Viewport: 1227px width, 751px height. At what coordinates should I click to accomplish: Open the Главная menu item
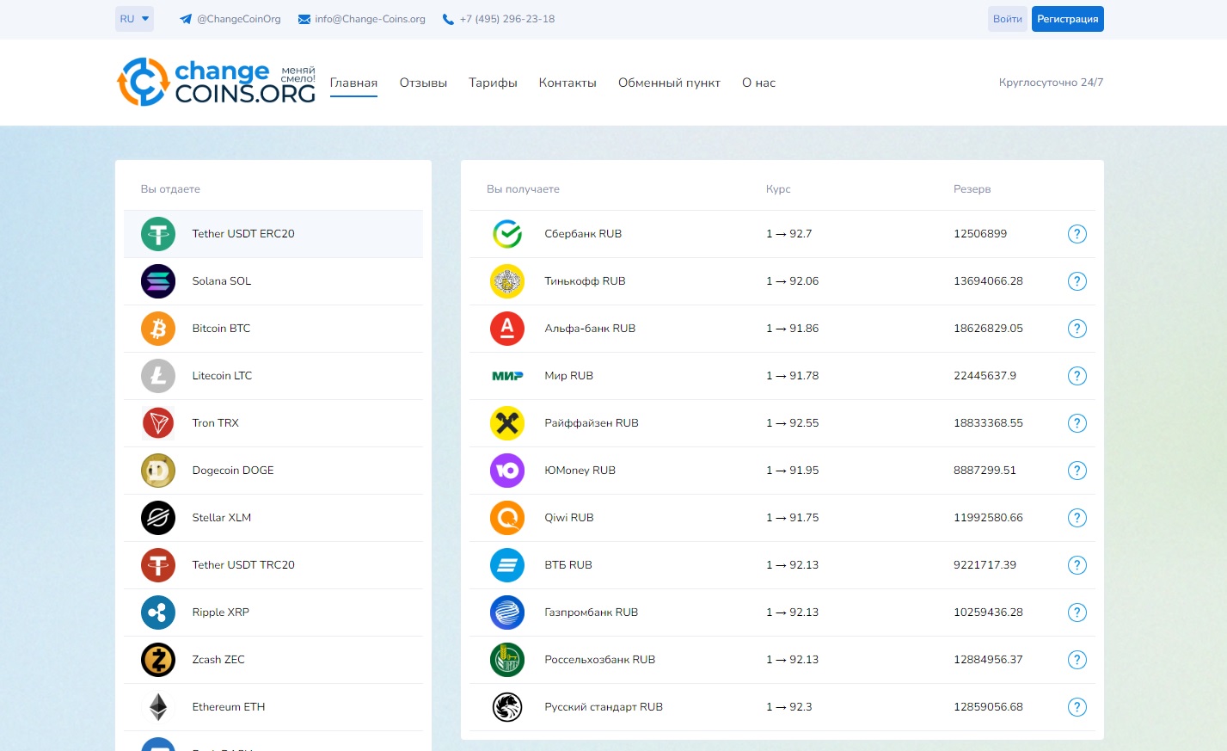(353, 83)
